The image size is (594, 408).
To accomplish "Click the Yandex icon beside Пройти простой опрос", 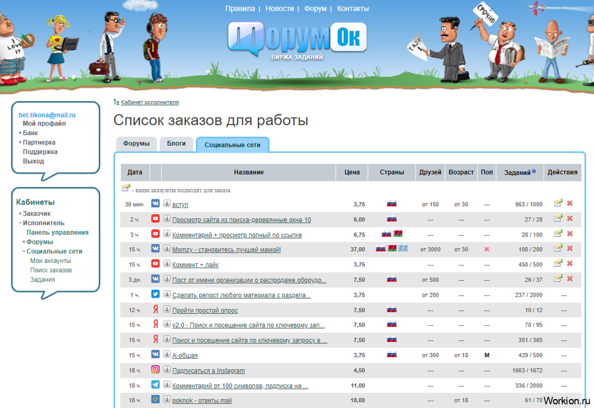I will (x=156, y=309).
